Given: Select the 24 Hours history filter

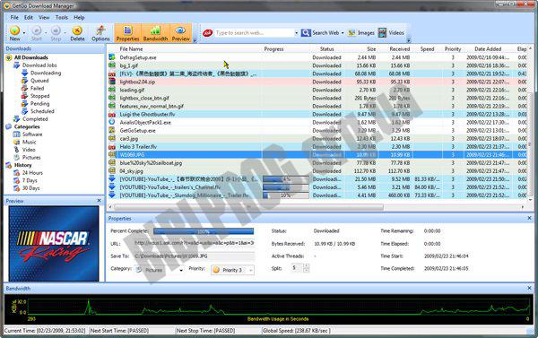Looking at the screenshot, I should [x=32, y=173].
